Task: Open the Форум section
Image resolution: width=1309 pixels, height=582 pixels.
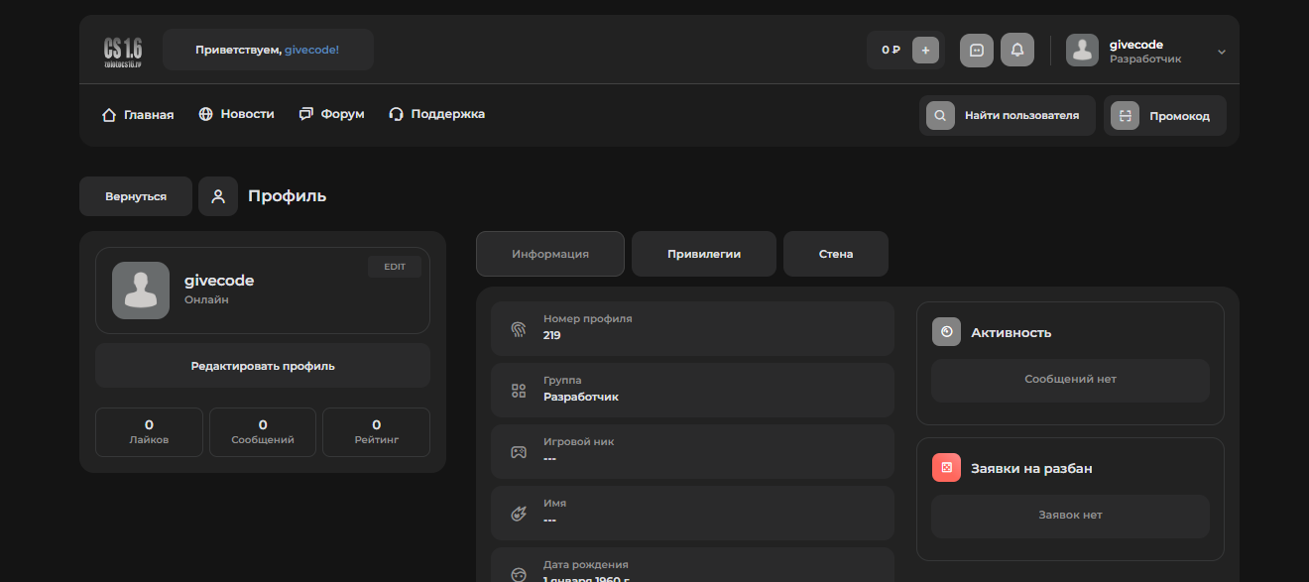Action: pos(331,114)
